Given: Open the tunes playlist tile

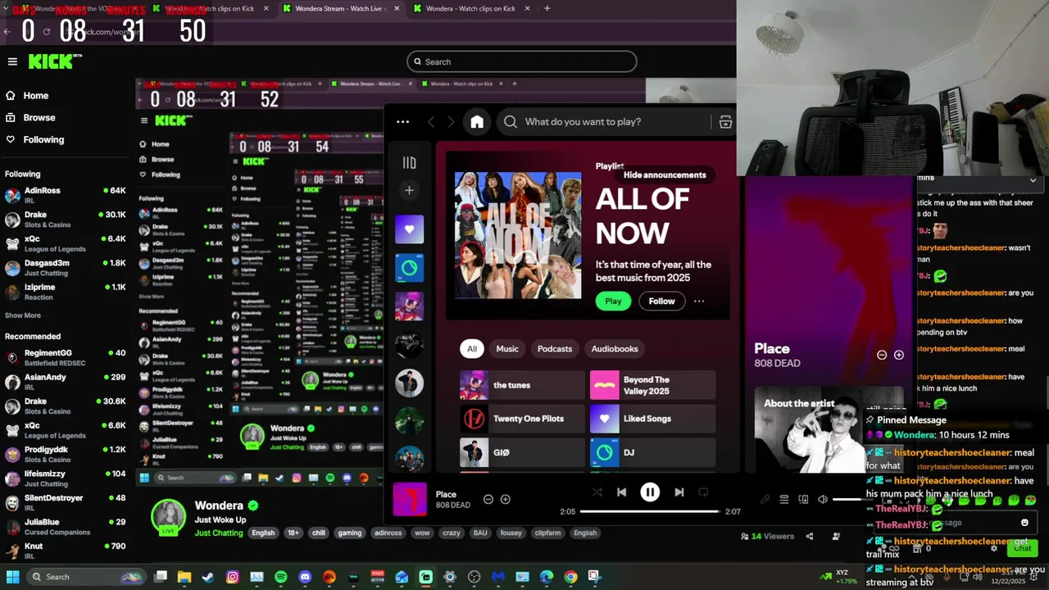Looking at the screenshot, I should (522, 385).
